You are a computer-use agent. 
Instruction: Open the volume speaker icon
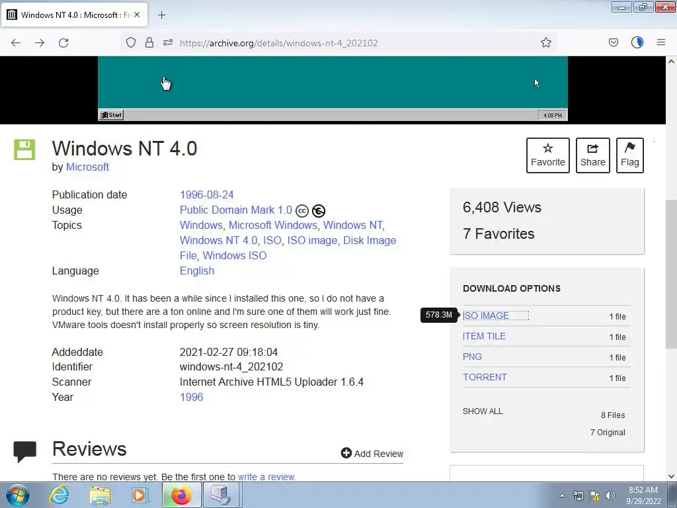[610, 495]
